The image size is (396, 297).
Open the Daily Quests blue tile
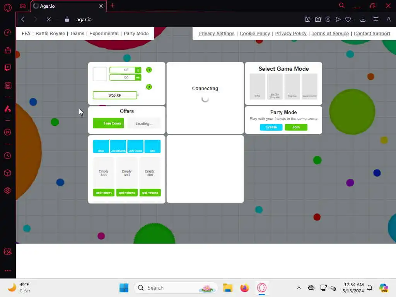135,147
